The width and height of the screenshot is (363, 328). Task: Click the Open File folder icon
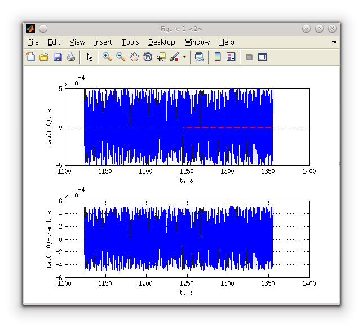(44, 57)
